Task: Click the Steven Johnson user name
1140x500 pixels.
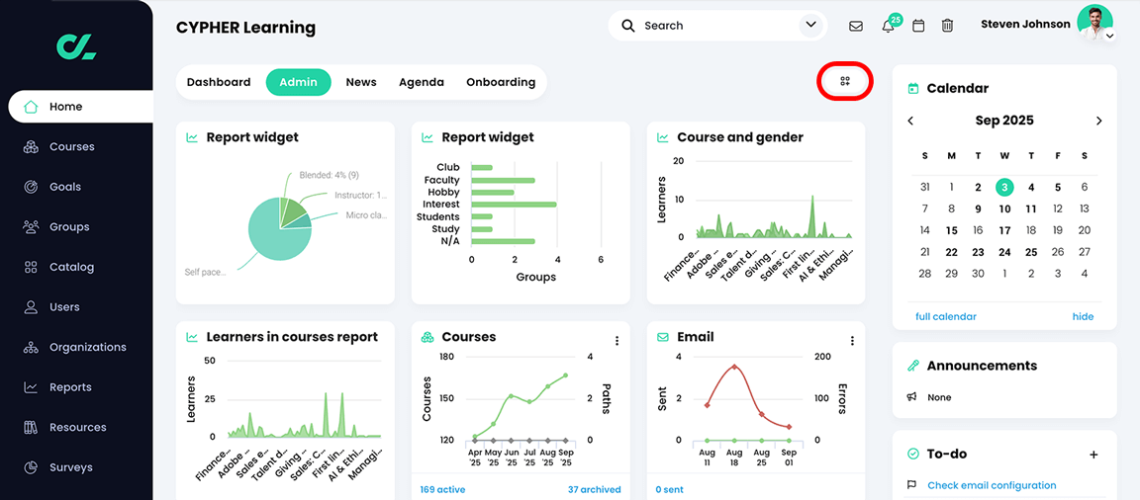Action: click(x=1025, y=24)
